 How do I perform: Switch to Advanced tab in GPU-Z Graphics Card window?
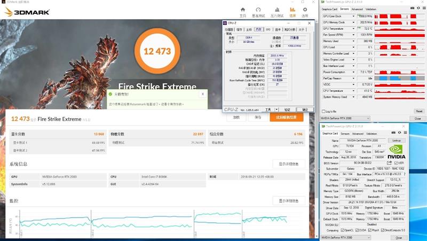[x=358, y=134]
